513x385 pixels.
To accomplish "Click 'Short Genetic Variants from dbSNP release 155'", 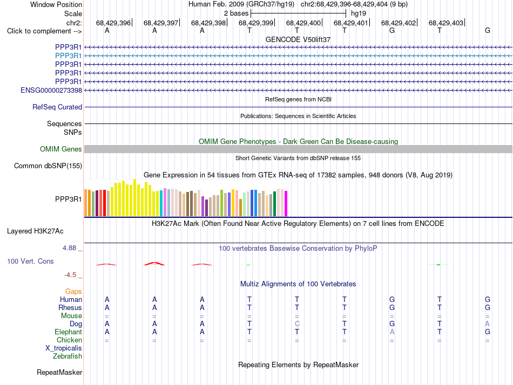I will coord(298,158).
